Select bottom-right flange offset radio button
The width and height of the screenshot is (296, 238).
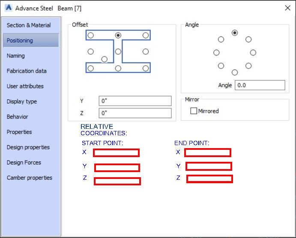[x=146, y=68]
